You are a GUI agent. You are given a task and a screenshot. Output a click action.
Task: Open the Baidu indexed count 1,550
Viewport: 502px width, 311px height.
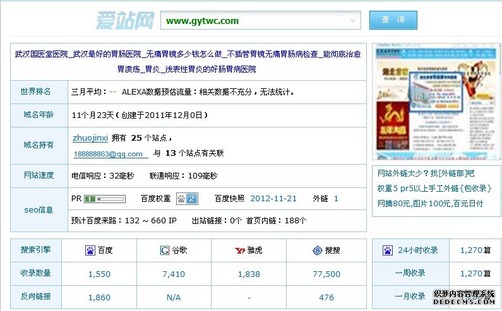[x=99, y=274]
